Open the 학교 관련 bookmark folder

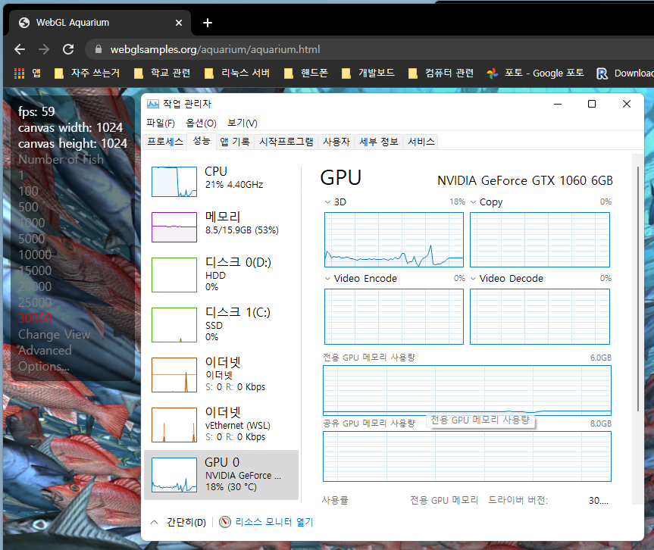(x=162, y=73)
